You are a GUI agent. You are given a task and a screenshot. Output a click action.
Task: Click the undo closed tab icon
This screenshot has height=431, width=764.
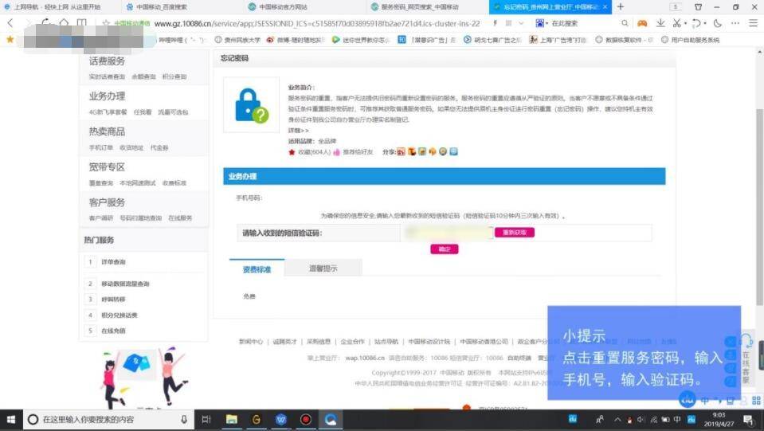click(x=696, y=23)
